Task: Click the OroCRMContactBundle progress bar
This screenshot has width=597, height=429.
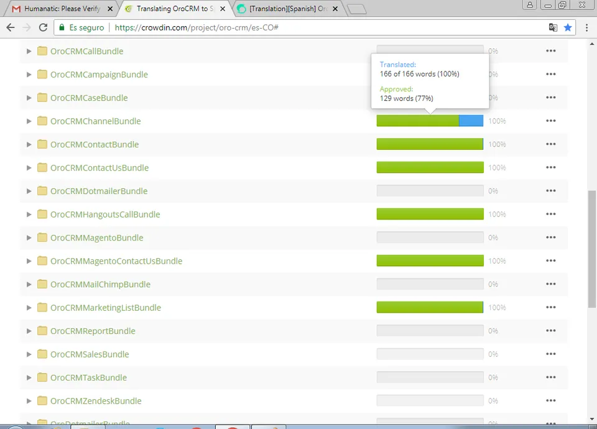Action: [x=430, y=144]
